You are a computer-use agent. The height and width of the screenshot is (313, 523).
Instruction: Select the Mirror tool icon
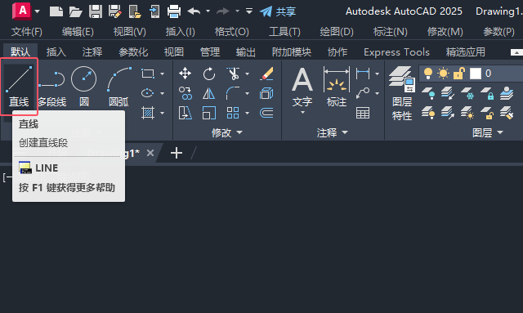[209, 93]
